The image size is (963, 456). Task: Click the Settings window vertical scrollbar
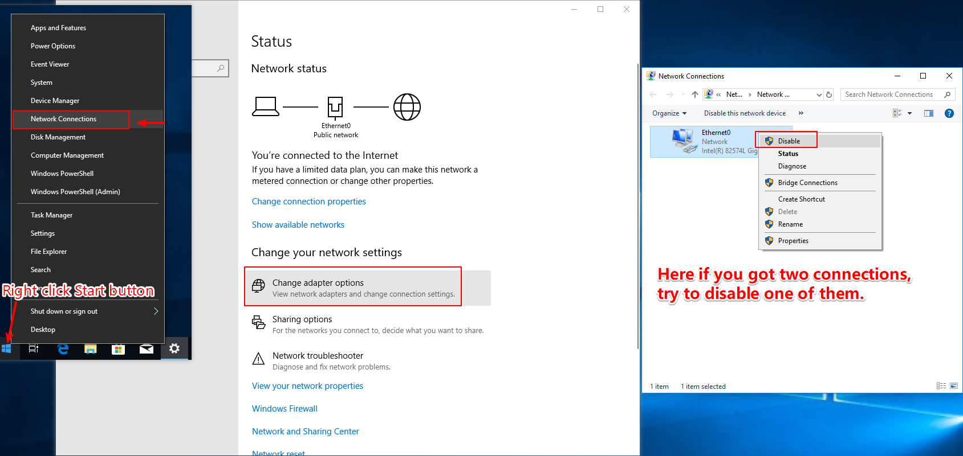637,206
